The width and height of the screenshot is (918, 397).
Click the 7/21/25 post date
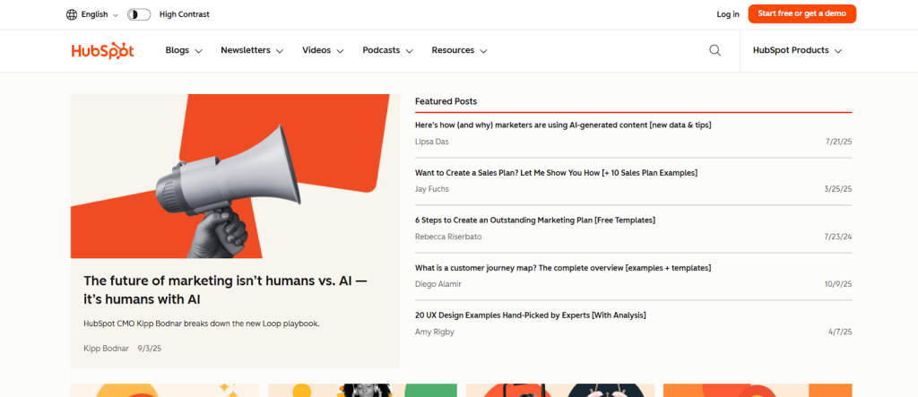[x=838, y=142]
